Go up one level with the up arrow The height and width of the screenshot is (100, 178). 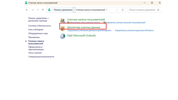pyautogui.click(x=43, y=10)
